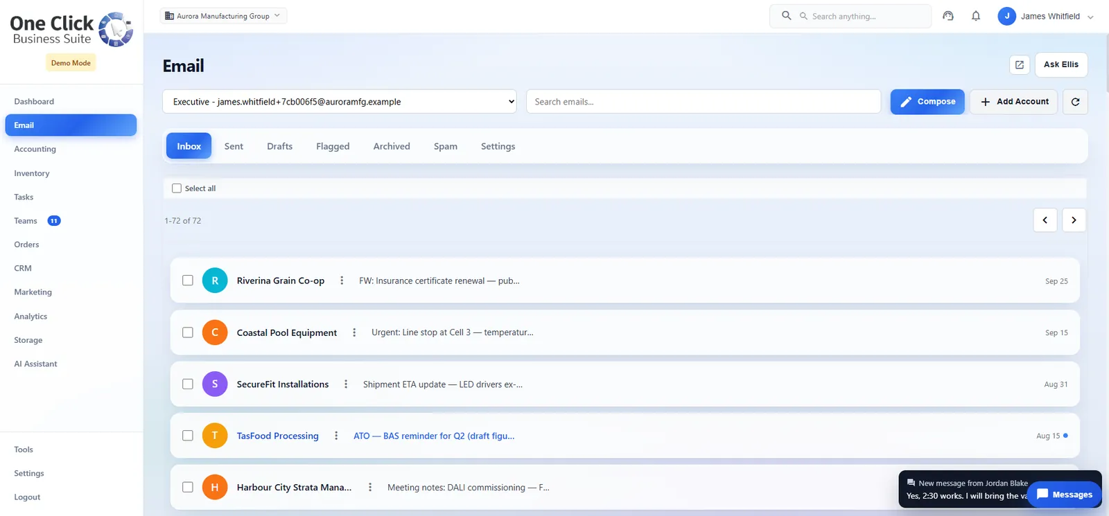Click the Riverina Grain Co-op avatar

[x=215, y=281]
